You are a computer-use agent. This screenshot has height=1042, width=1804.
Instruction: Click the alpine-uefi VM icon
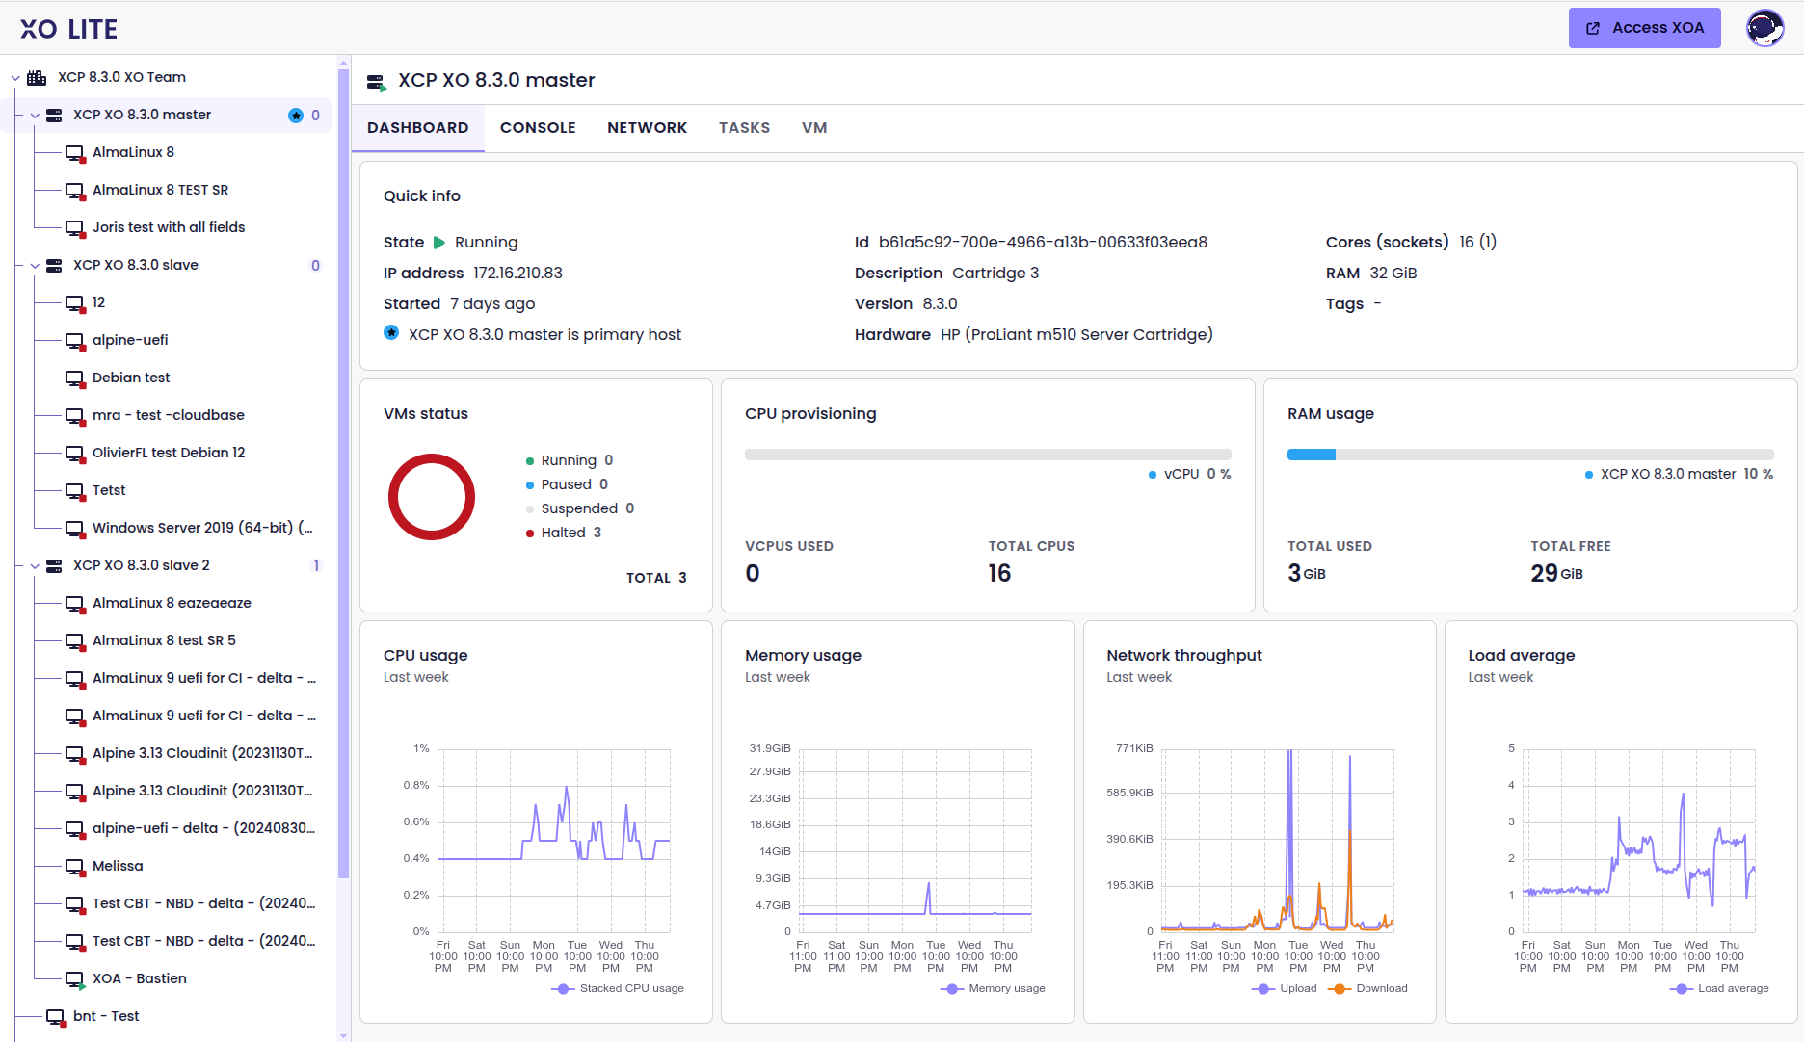pos(74,340)
